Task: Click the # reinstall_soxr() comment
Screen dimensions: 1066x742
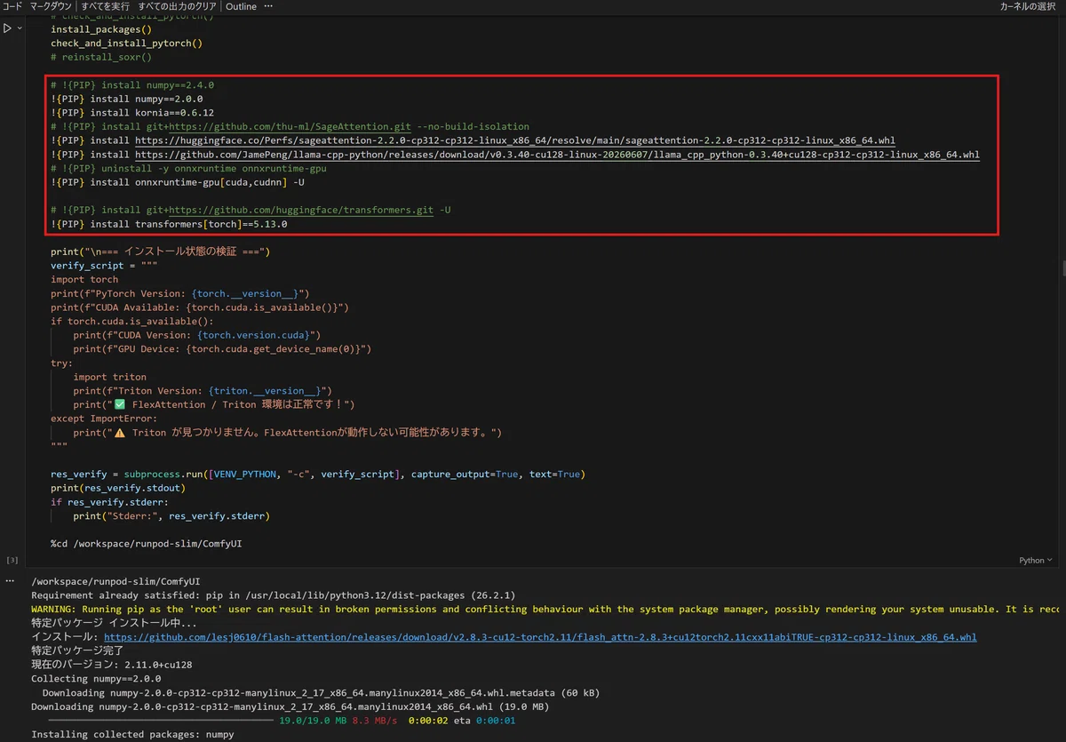Action: tap(101, 57)
